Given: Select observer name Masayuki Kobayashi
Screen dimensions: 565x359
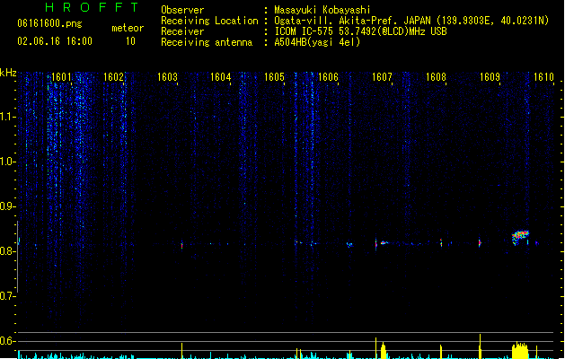Looking at the screenshot, I should 322,10.
